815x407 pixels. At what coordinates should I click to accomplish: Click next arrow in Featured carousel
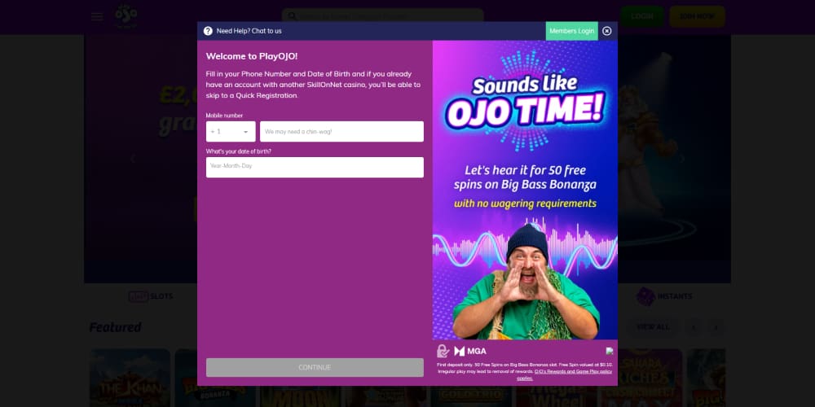716,327
